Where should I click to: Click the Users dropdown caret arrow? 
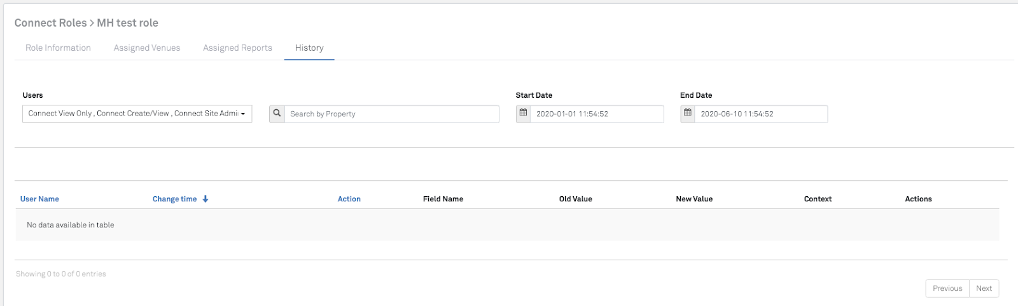pyautogui.click(x=243, y=114)
